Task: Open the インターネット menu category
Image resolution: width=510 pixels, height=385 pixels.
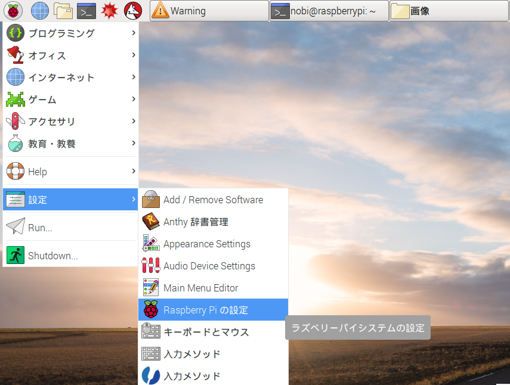Action: pyautogui.click(x=70, y=77)
